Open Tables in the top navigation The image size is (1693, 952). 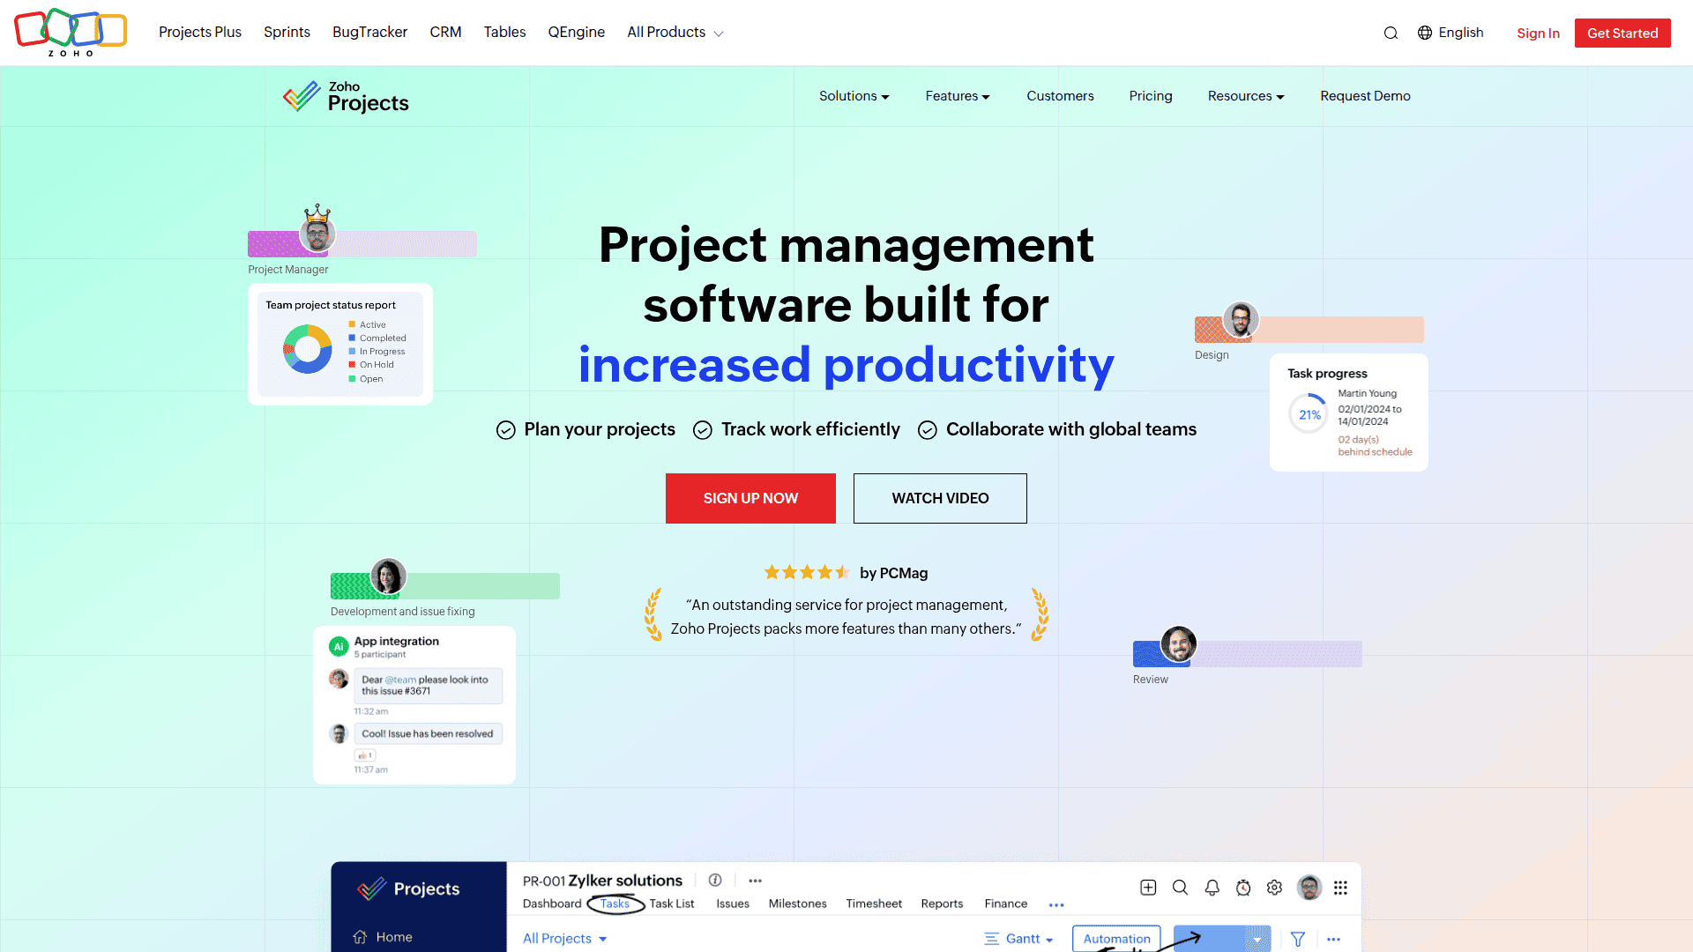click(x=504, y=33)
